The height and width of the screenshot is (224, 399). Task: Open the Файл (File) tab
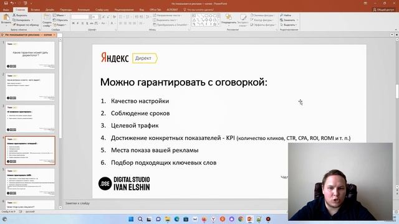click(x=6, y=10)
